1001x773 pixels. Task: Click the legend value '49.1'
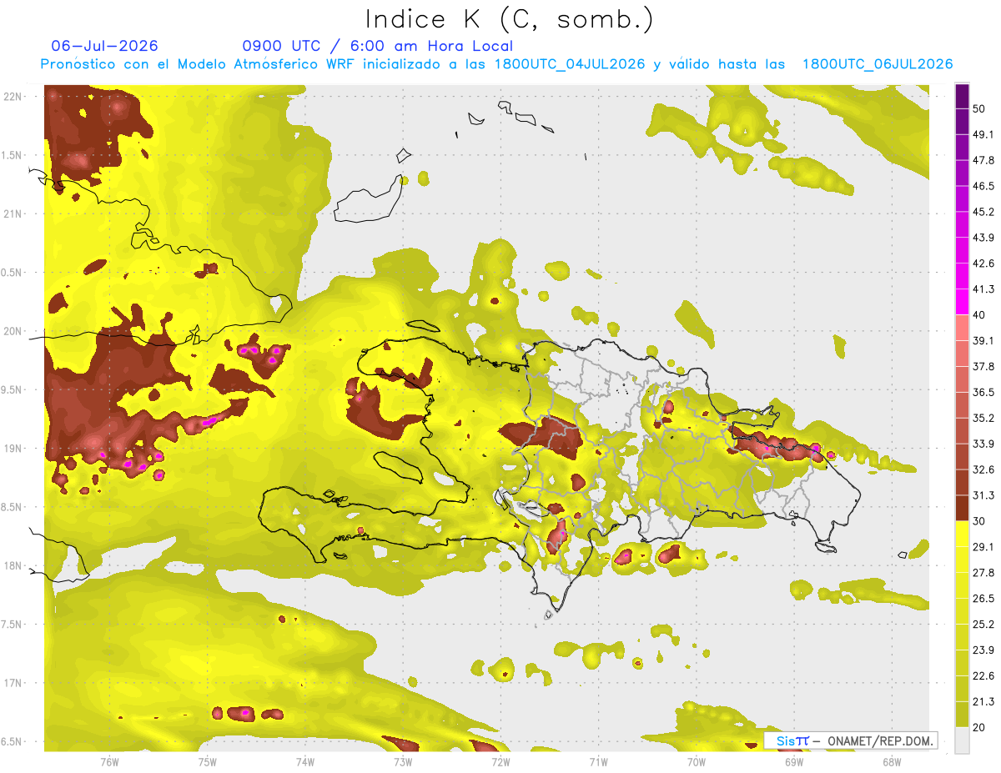coord(984,134)
